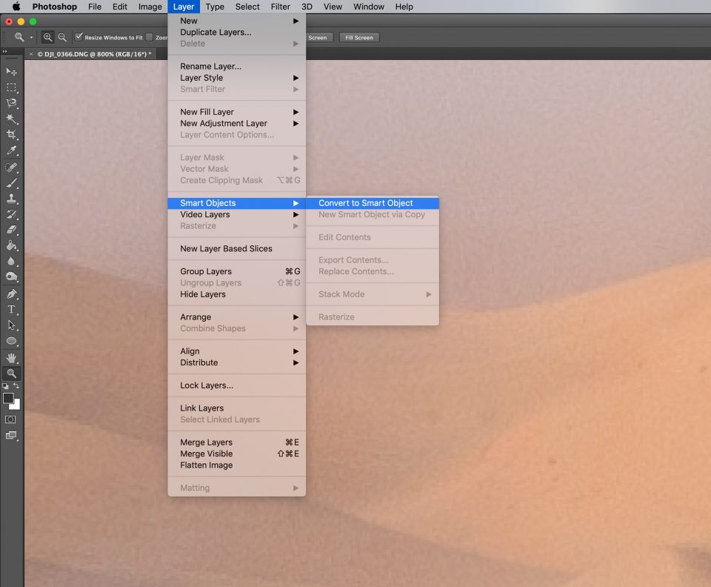
Task: Expand the Distribute submenu
Action: coord(237,362)
